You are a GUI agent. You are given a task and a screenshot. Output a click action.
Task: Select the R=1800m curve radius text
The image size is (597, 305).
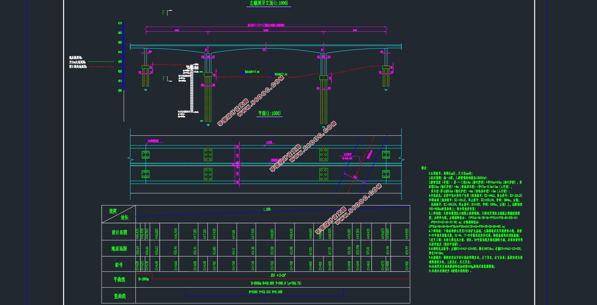click(144, 279)
